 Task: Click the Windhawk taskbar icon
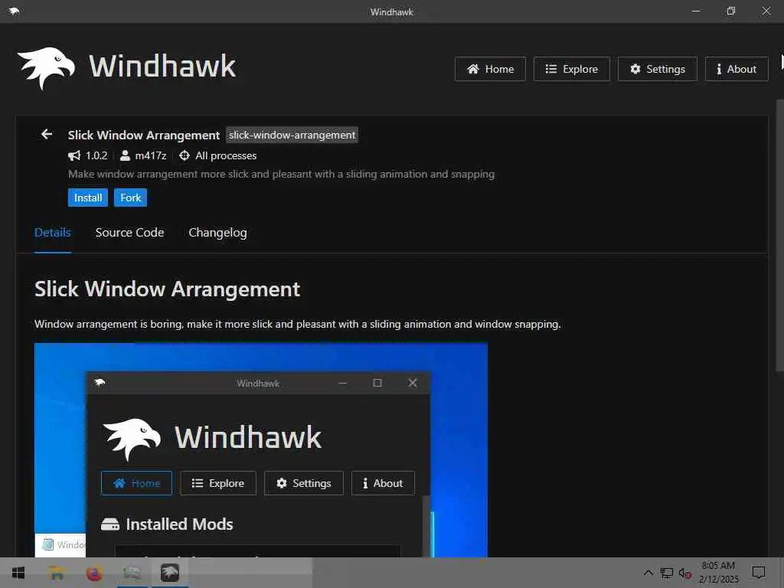tap(169, 573)
